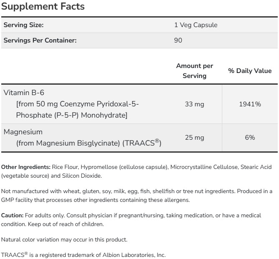This screenshot has width=279, height=259.
Task: Click the Vitamin B-6 row name
Action: tap(24, 93)
